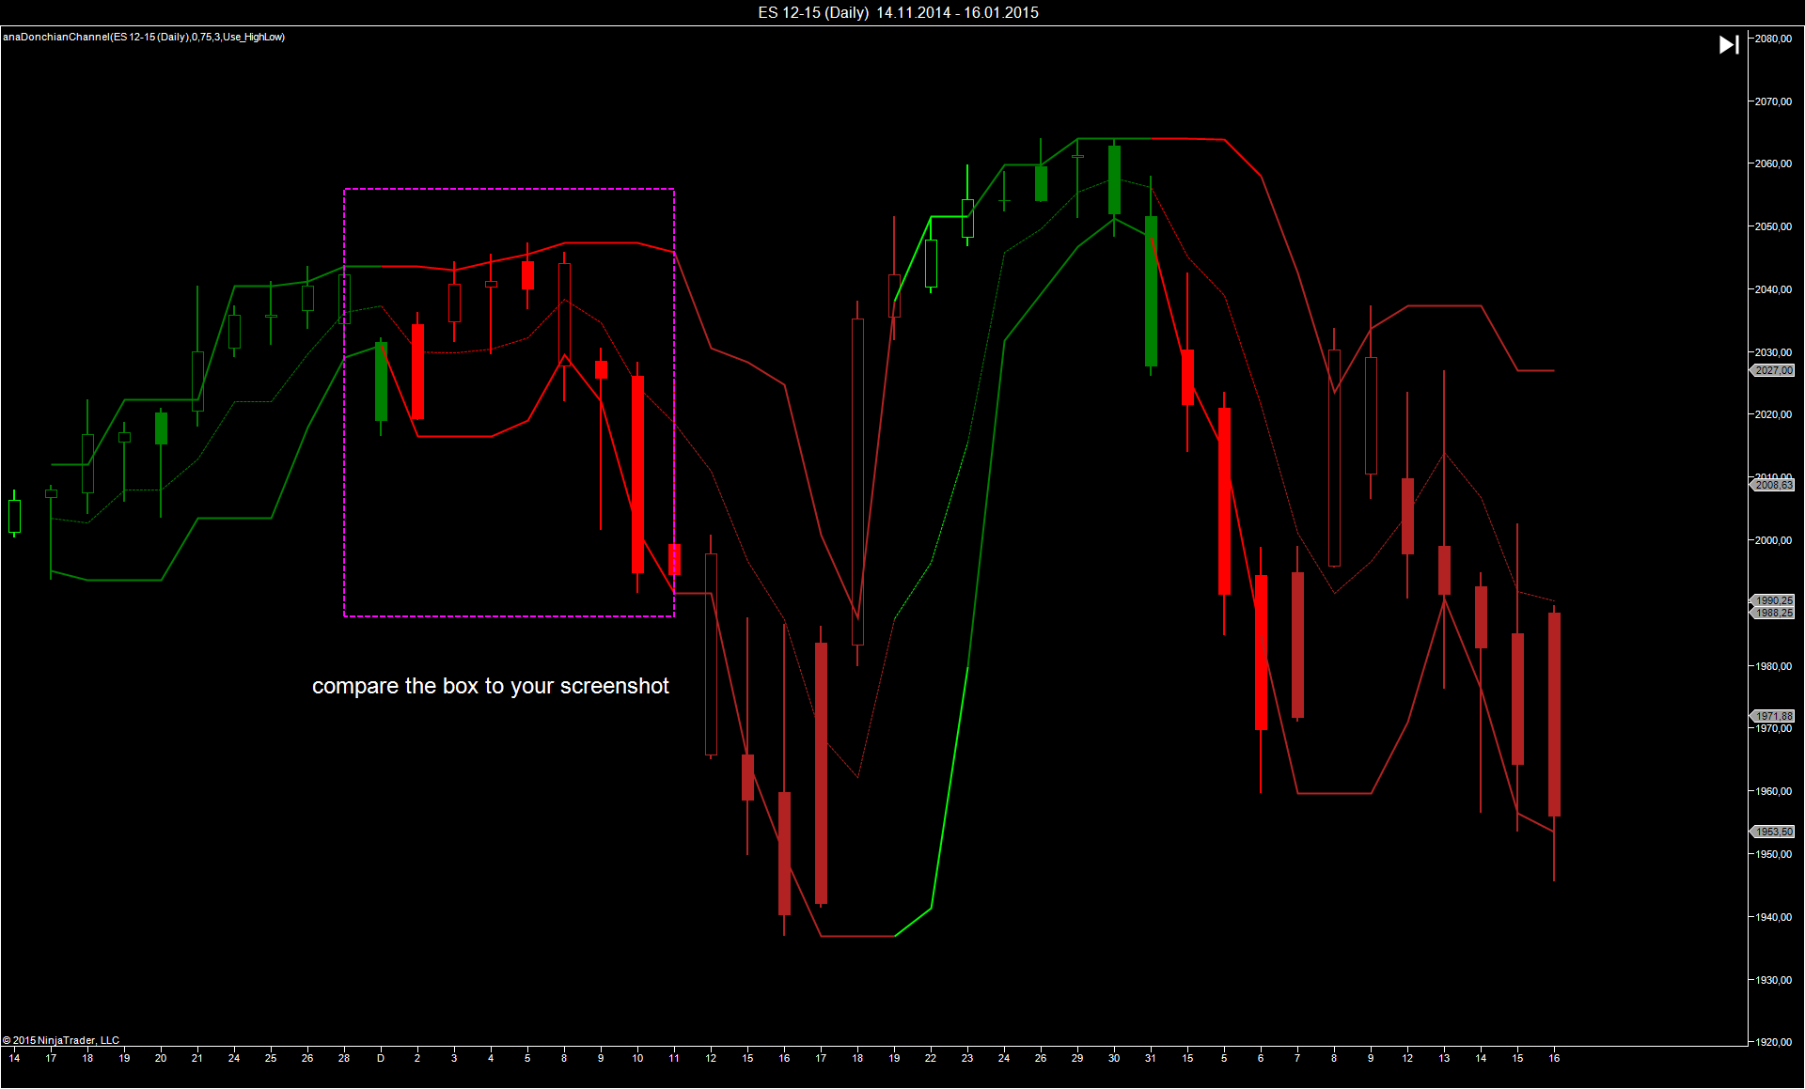This screenshot has width=1805, height=1089.
Task: Click the 2080,00 level on price axis
Action: coord(1773,39)
